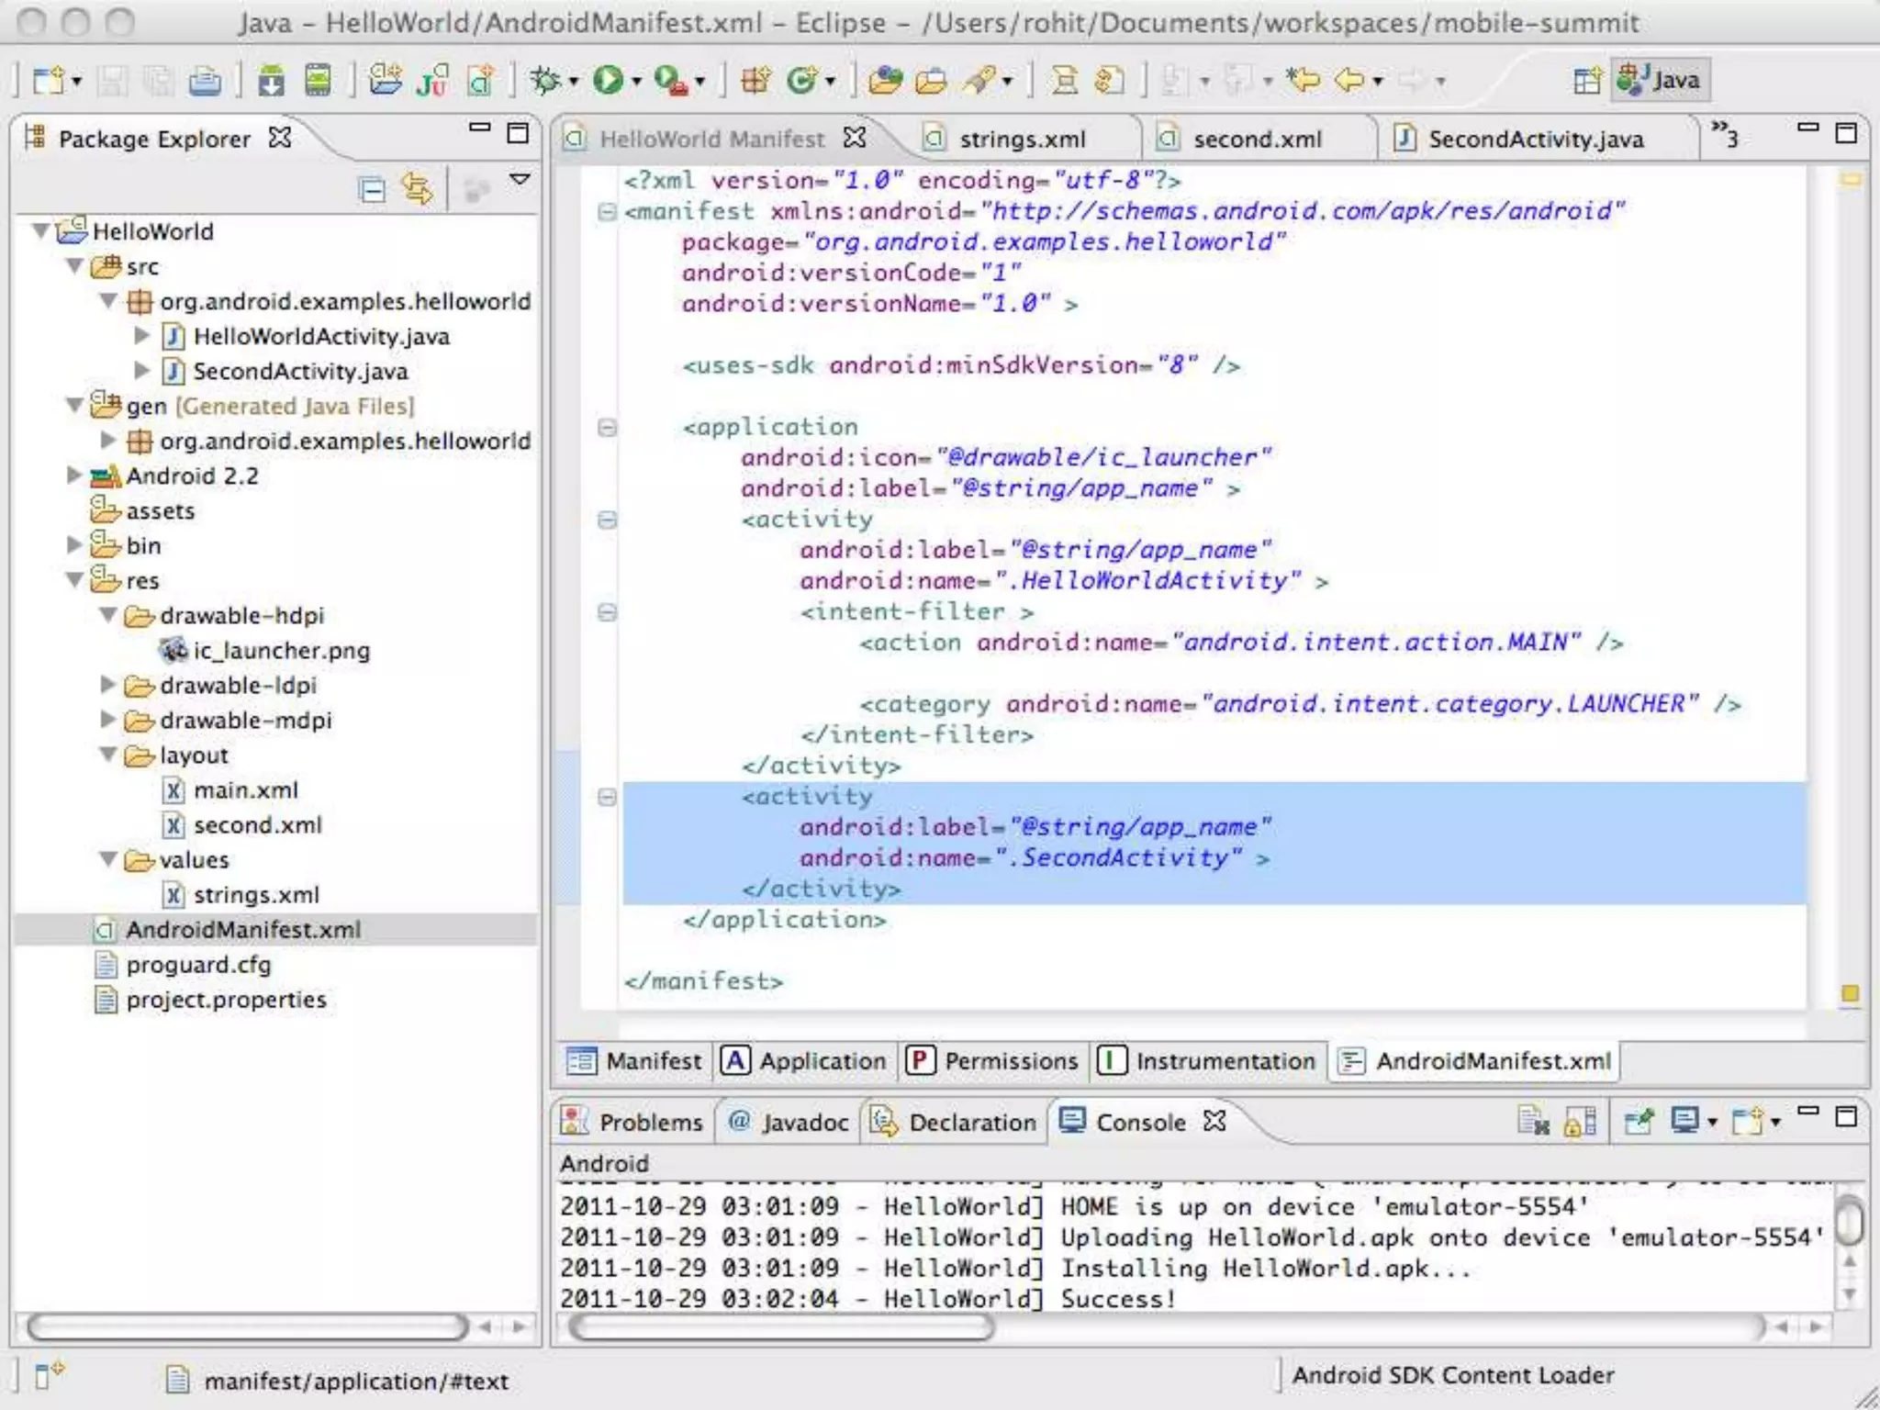Click the Open Console icon

click(x=1747, y=1122)
